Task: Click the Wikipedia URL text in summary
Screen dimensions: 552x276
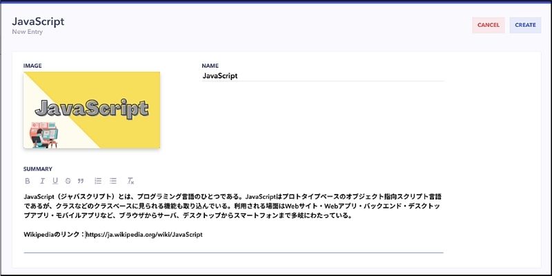Action: pos(144,235)
